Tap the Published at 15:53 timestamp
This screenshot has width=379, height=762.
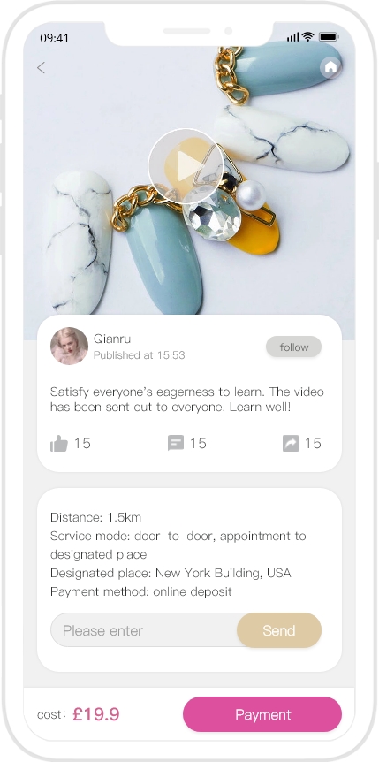pos(139,355)
